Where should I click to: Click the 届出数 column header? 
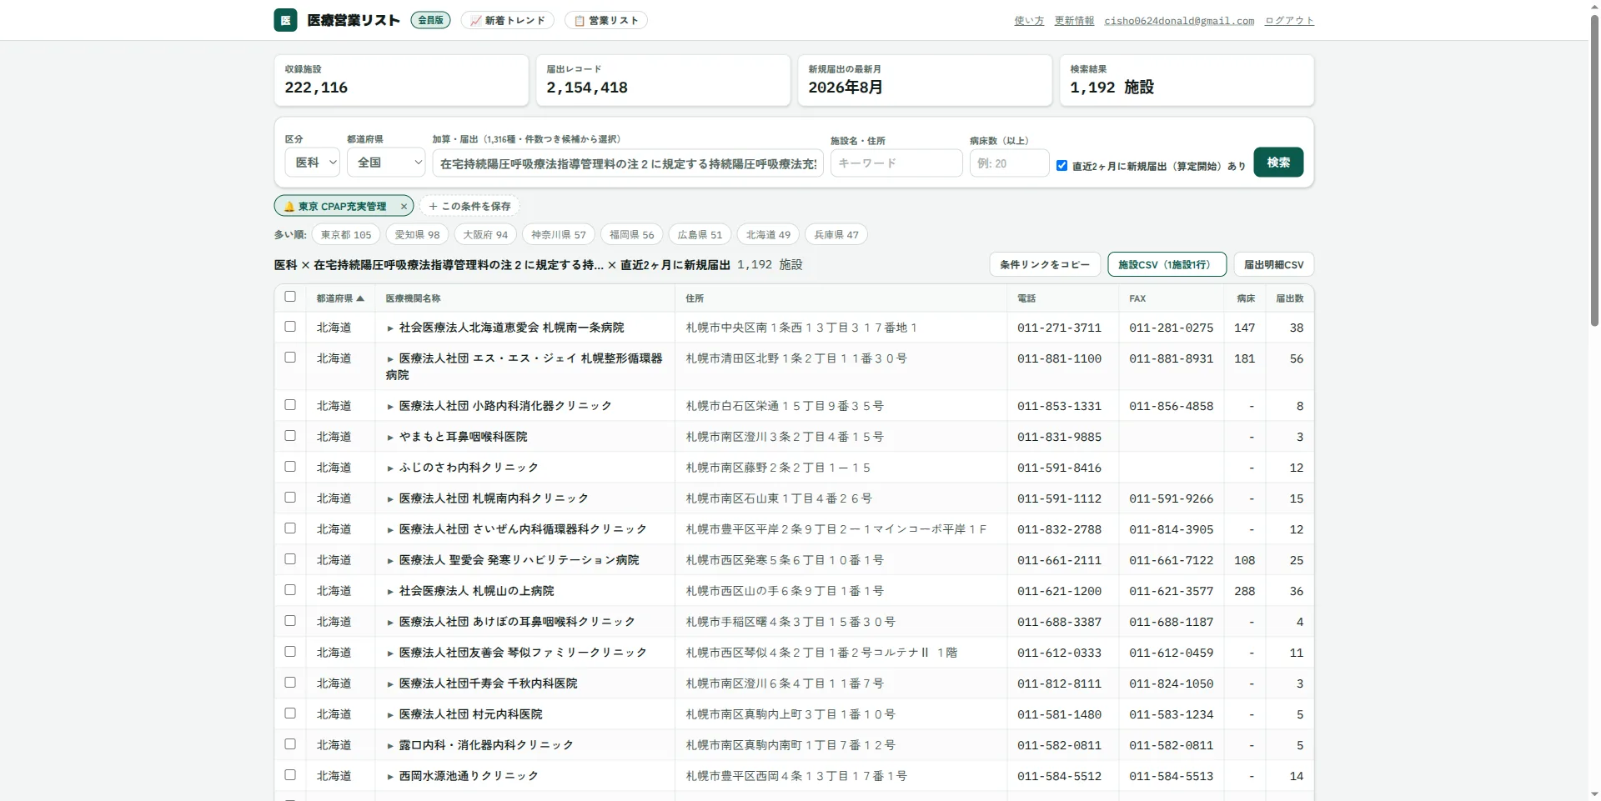pos(1289,298)
